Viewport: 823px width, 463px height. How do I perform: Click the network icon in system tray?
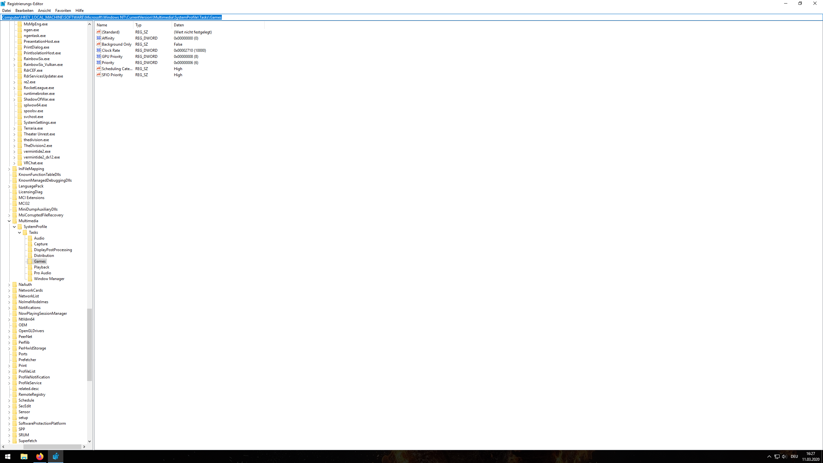[x=777, y=457]
